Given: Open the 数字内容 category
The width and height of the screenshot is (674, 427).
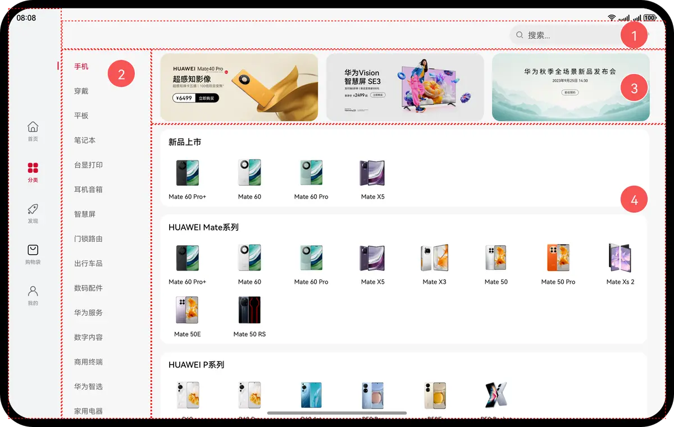Looking at the screenshot, I should point(88,337).
